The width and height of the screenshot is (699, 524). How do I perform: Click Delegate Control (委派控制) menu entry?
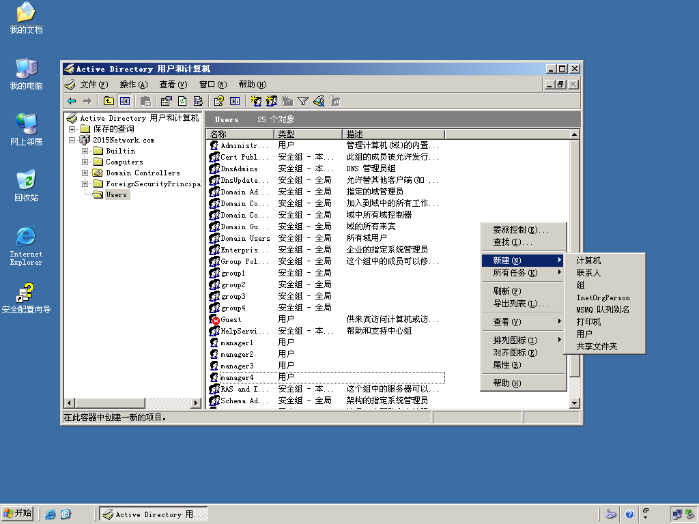523,230
